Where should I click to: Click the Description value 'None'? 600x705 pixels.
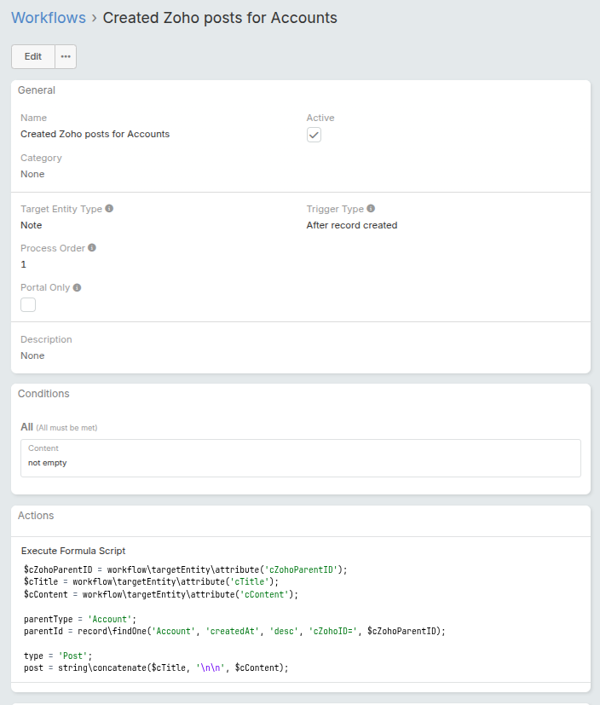coord(32,355)
